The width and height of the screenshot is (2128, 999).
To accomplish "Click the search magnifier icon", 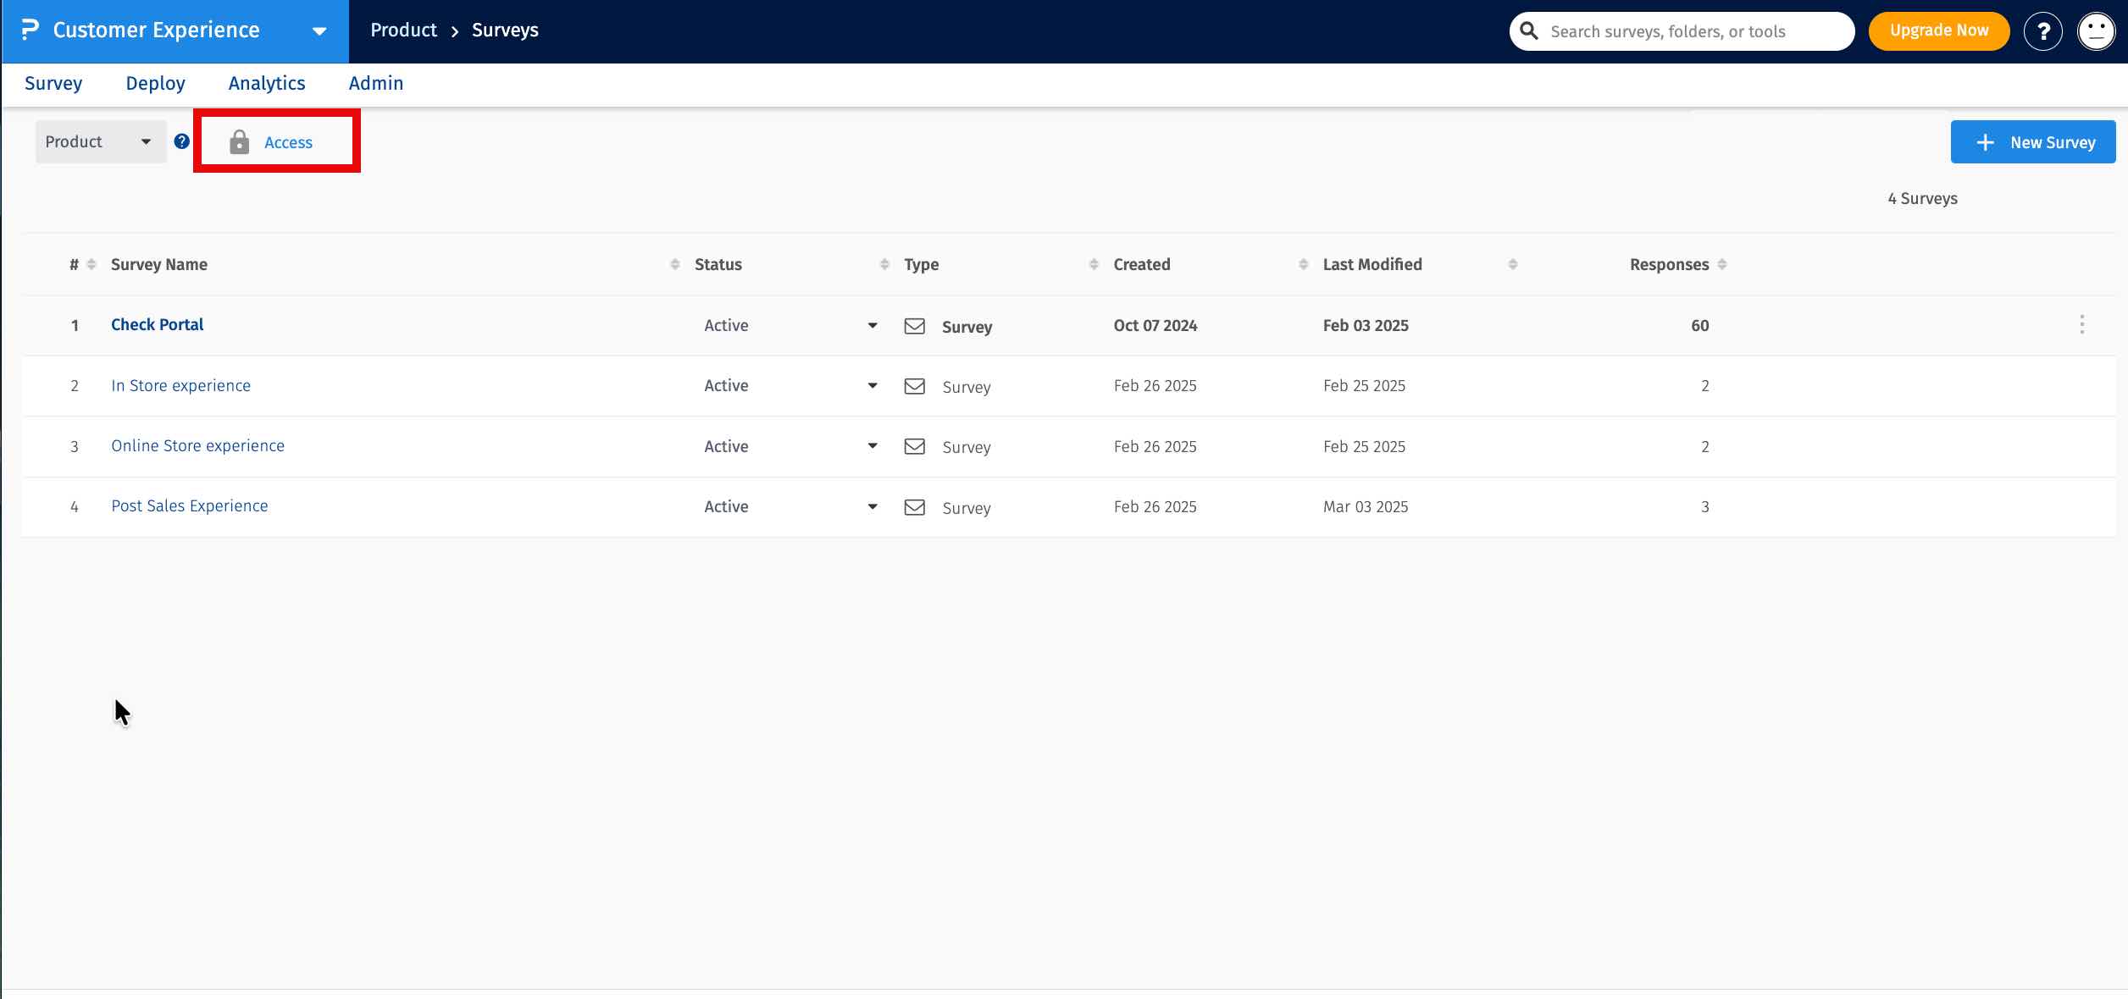I will click(x=1529, y=30).
